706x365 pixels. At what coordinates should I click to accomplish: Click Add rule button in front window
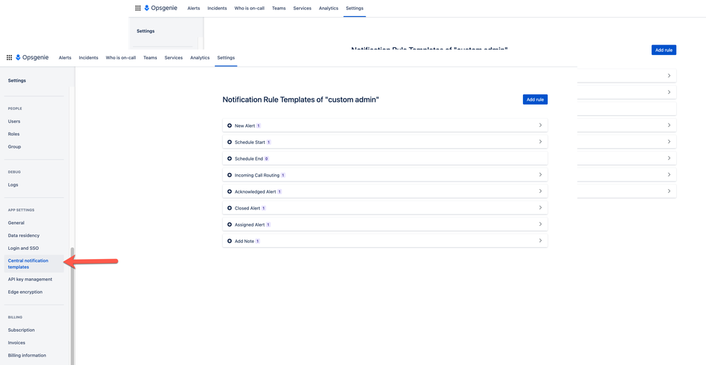click(535, 100)
